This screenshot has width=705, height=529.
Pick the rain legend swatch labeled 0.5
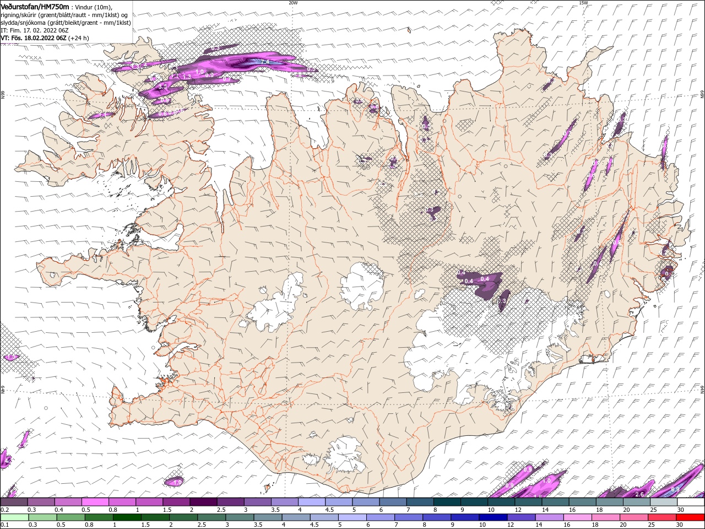tap(70, 517)
